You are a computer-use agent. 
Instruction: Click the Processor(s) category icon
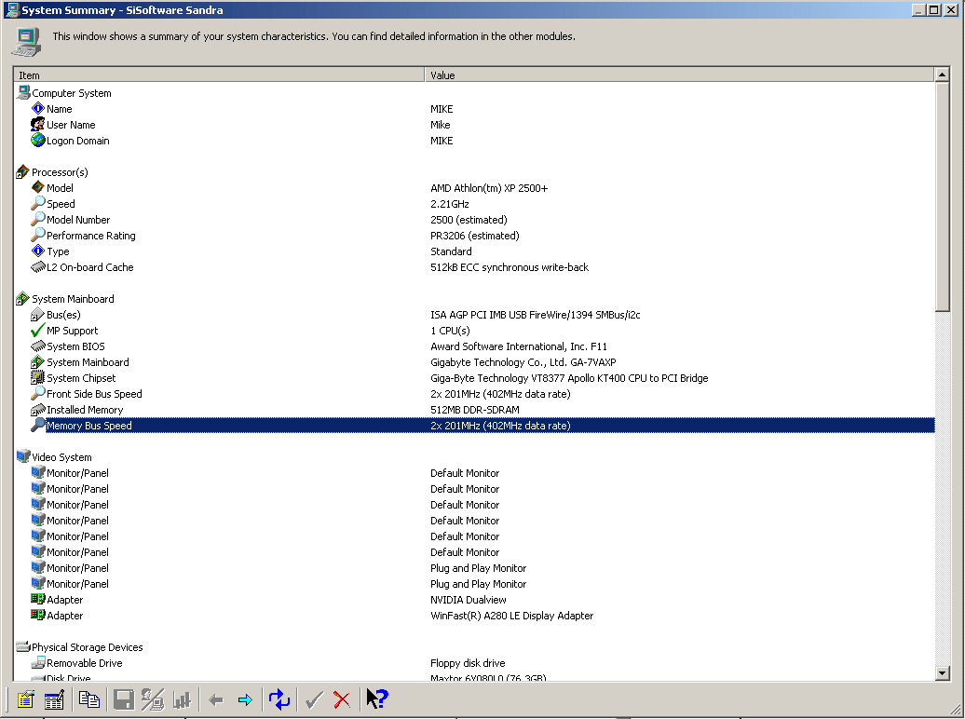click(22, 171)
